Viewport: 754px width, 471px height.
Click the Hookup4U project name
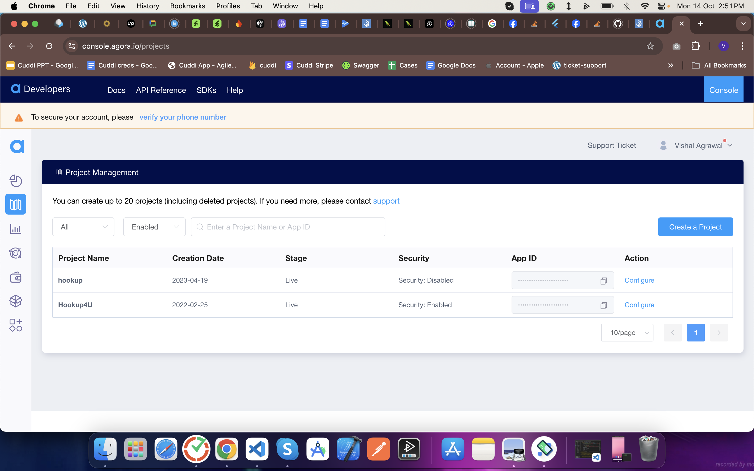(x=75, y=305)
